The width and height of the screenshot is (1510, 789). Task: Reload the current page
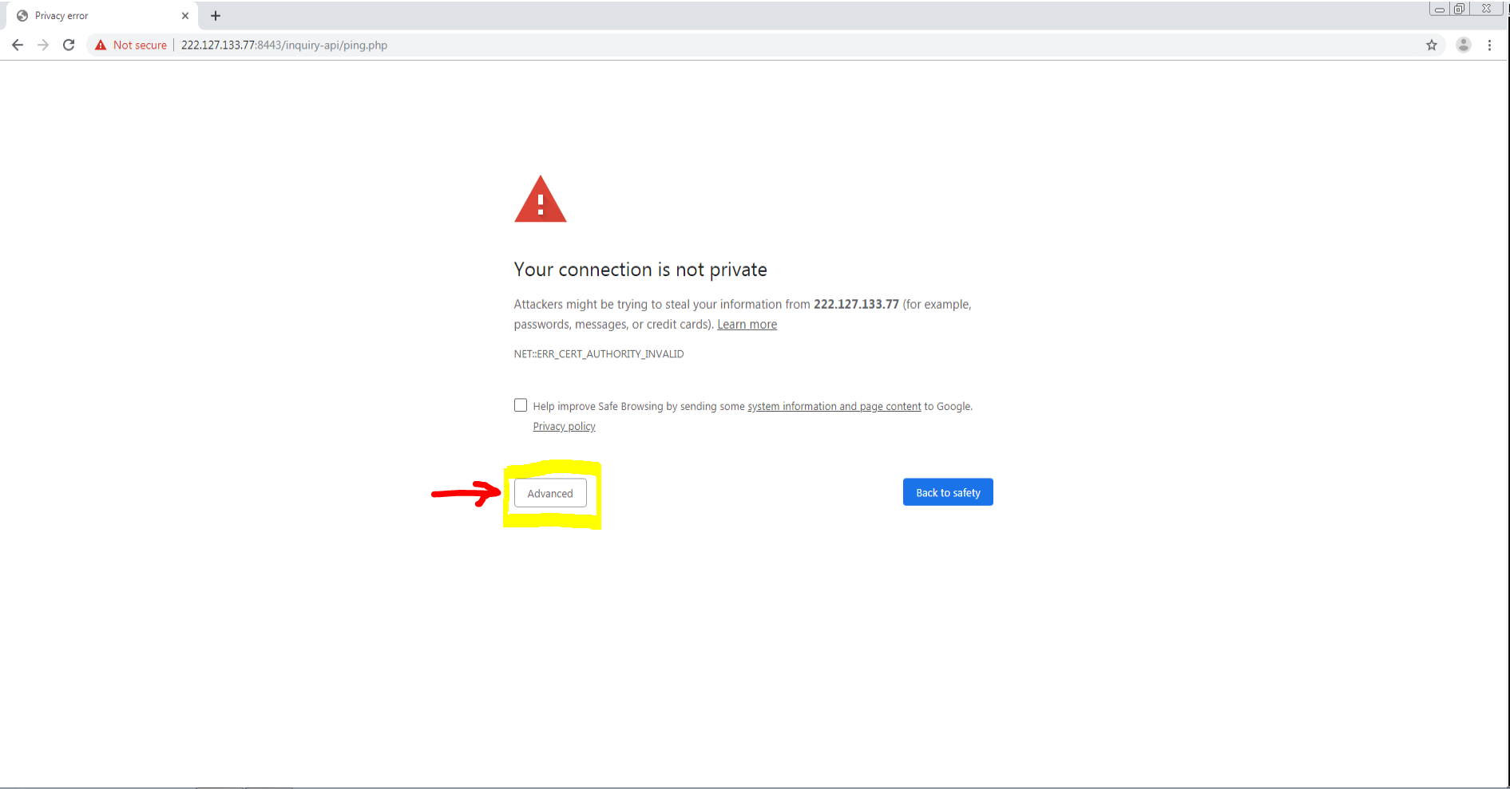tap(69, 45)
